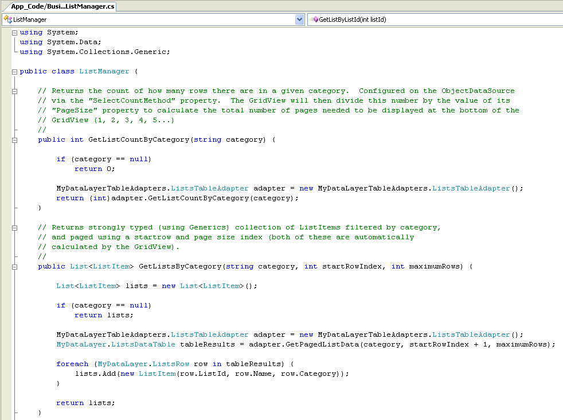Click "PageSize" in the comment
The height and width of the screenshot is (420, 563).
pos(75,110)
